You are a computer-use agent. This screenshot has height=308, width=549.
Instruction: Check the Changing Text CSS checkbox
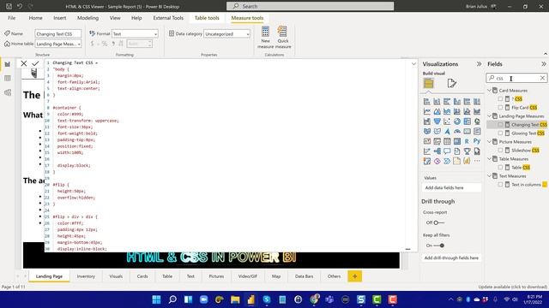[x=500, y=124]
